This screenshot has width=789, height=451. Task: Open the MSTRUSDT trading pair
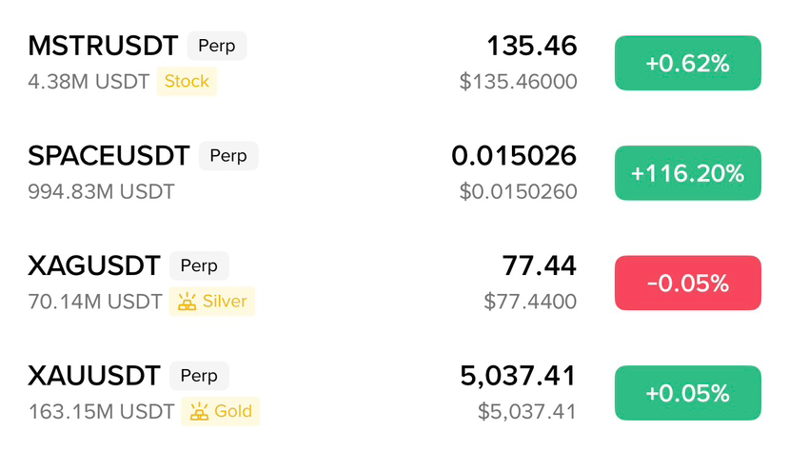coord(103,45)
